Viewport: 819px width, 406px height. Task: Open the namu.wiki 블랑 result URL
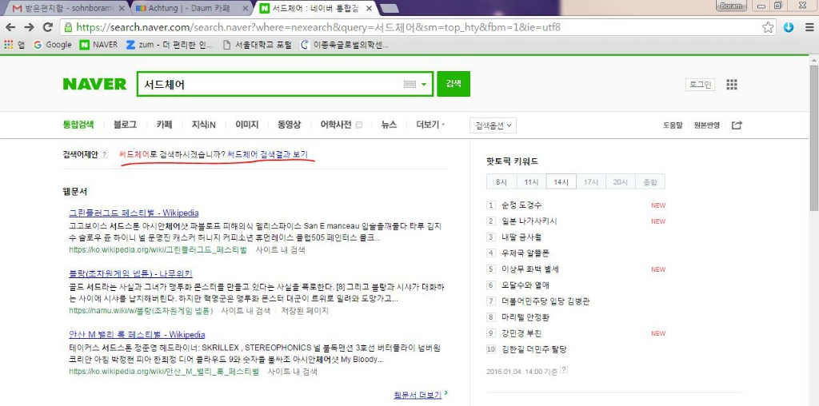141,311
